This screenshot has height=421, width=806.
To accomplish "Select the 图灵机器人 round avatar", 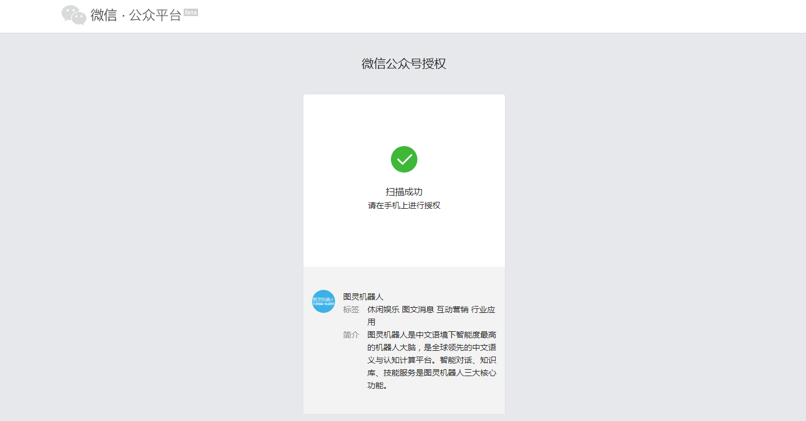I will [324, 301].
